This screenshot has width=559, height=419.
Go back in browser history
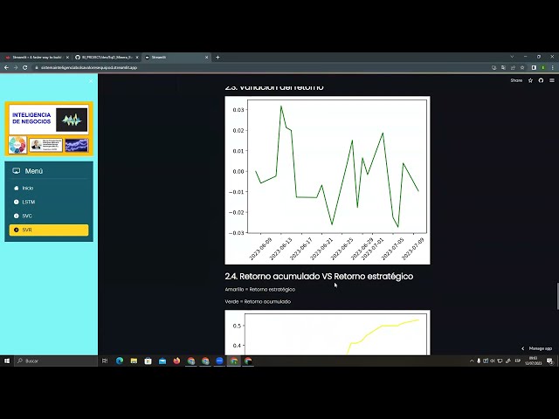click(x=6, y=67)
